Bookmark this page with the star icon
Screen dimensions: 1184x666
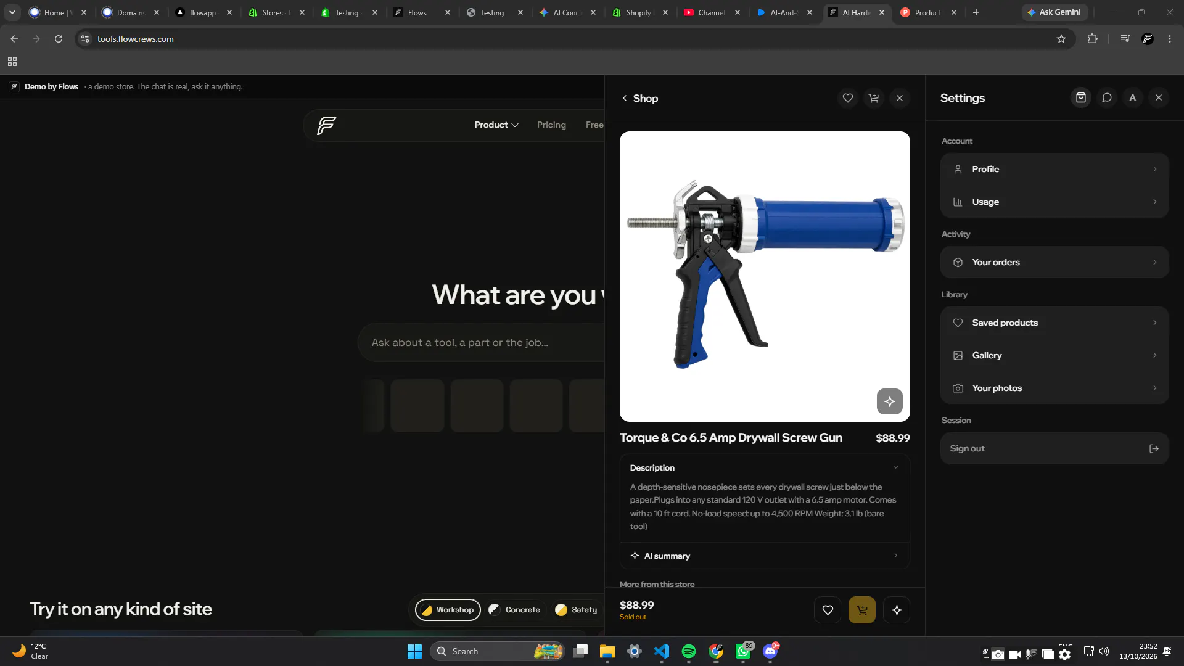[x=1061, y=39]
